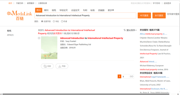Viewport: 180px width, 95px height.
Task: Switch to the 专利 tab
Action: pos(85,10)
